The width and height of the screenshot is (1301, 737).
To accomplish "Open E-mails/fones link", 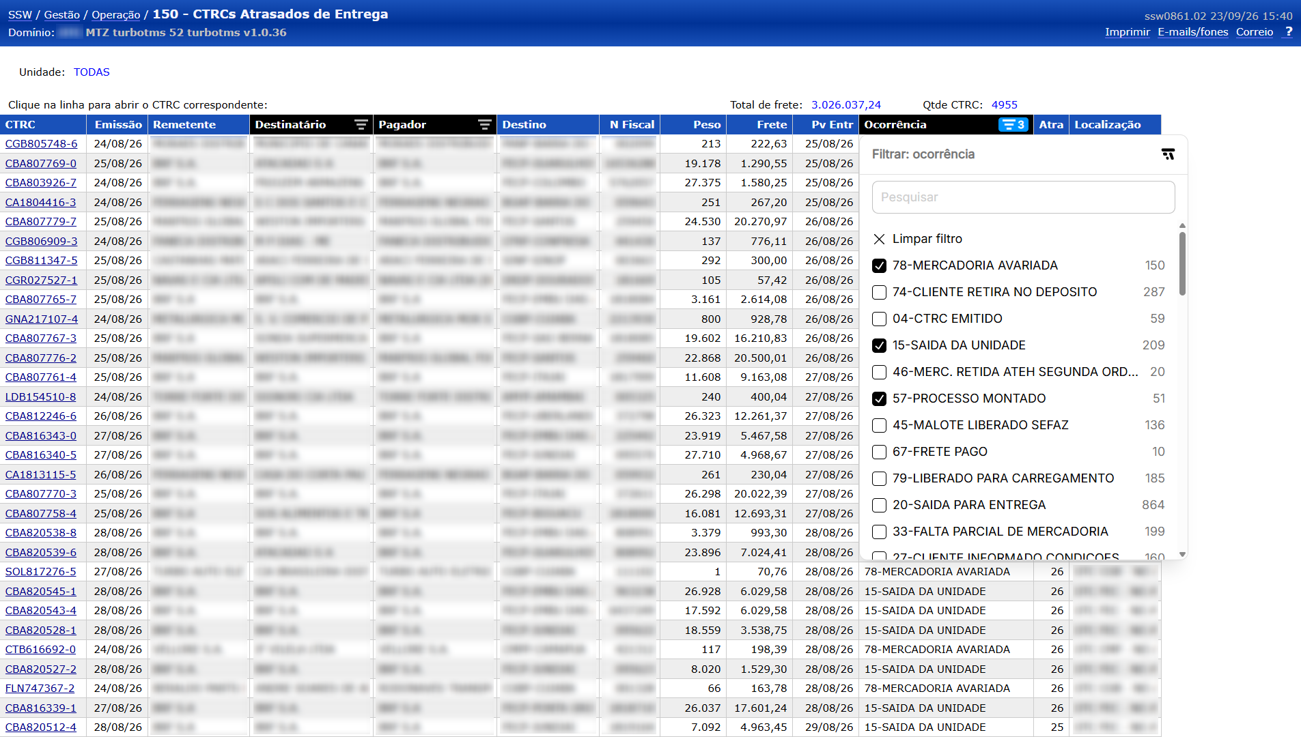I will [1193, 32].
